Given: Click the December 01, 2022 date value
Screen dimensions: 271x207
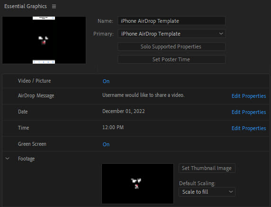Looking at the screenshot, I should (123, 111).
